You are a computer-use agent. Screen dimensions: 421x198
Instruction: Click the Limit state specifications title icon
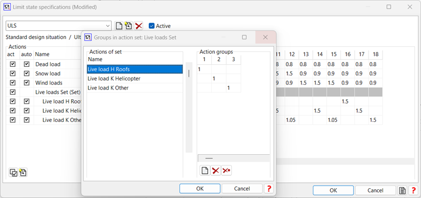click(6, 7)
